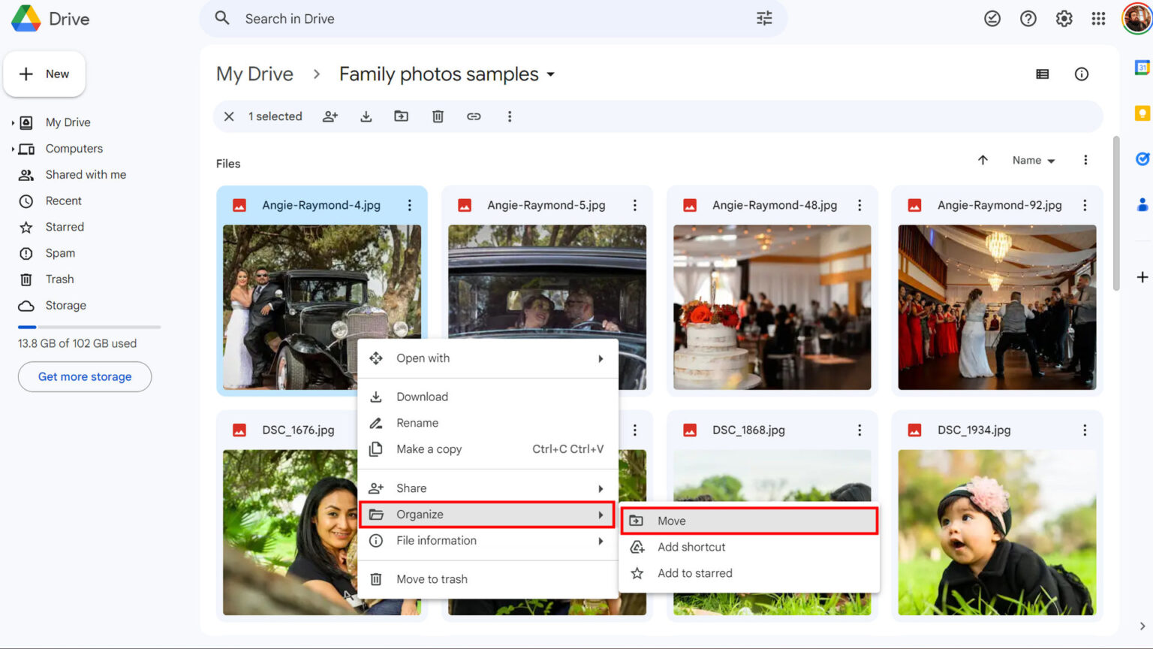This screenshot has height=649, width=1153.
Task: Open the Download icon in the selection toolbar
Action: tap(366, 116)
